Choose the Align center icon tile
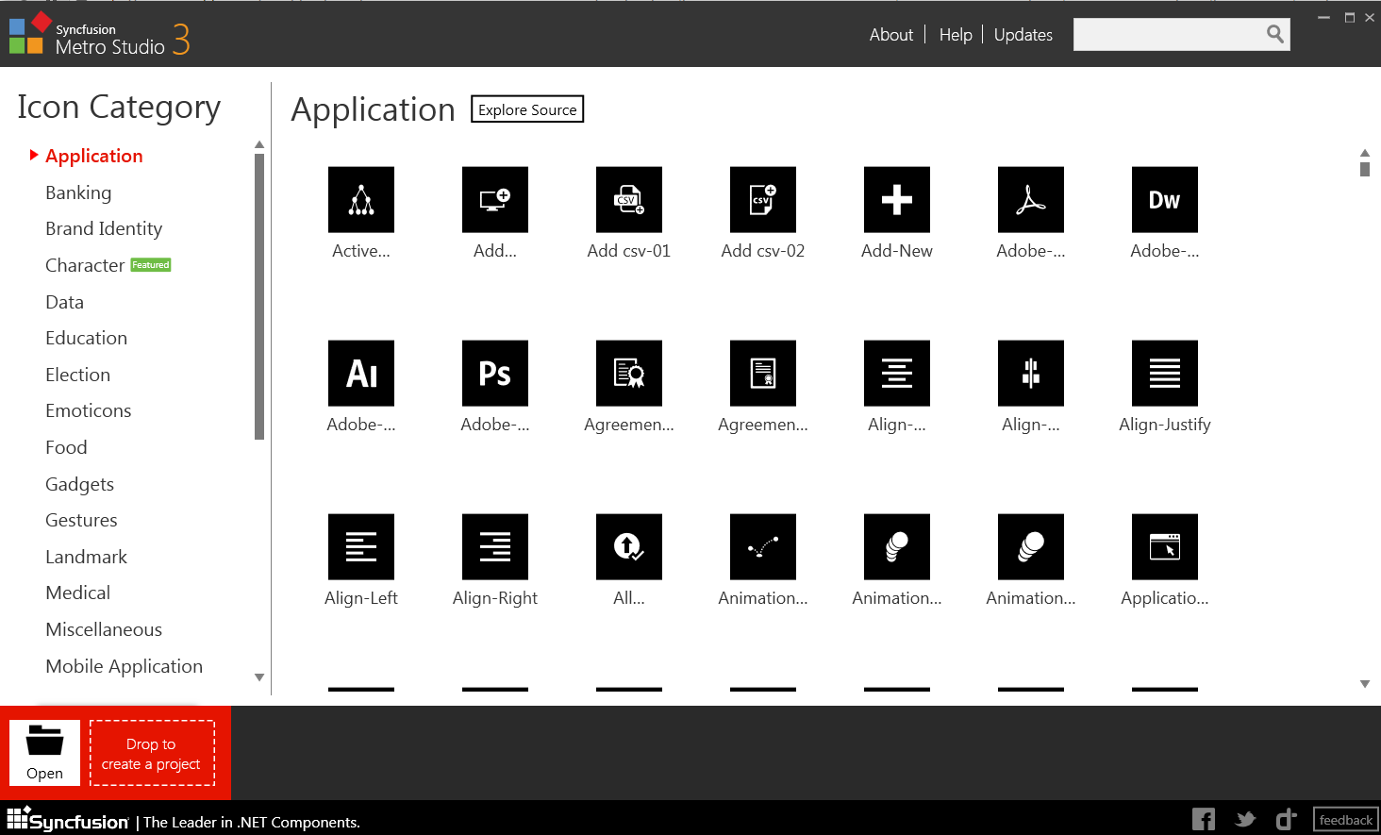This screenshot has width=1381, height=835. (x=897, y=374)
